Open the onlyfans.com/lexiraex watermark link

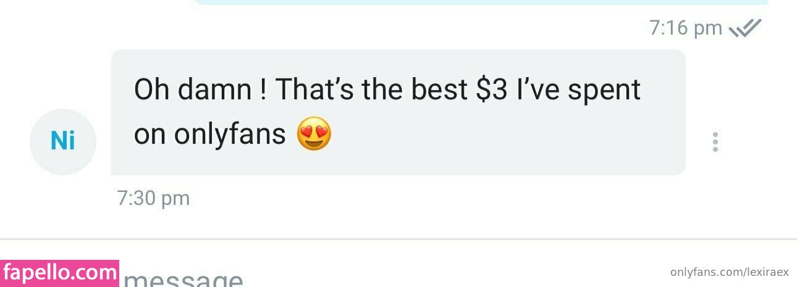[x=730, y=272]
